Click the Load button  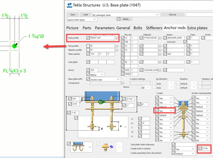(x=85, y=15)
